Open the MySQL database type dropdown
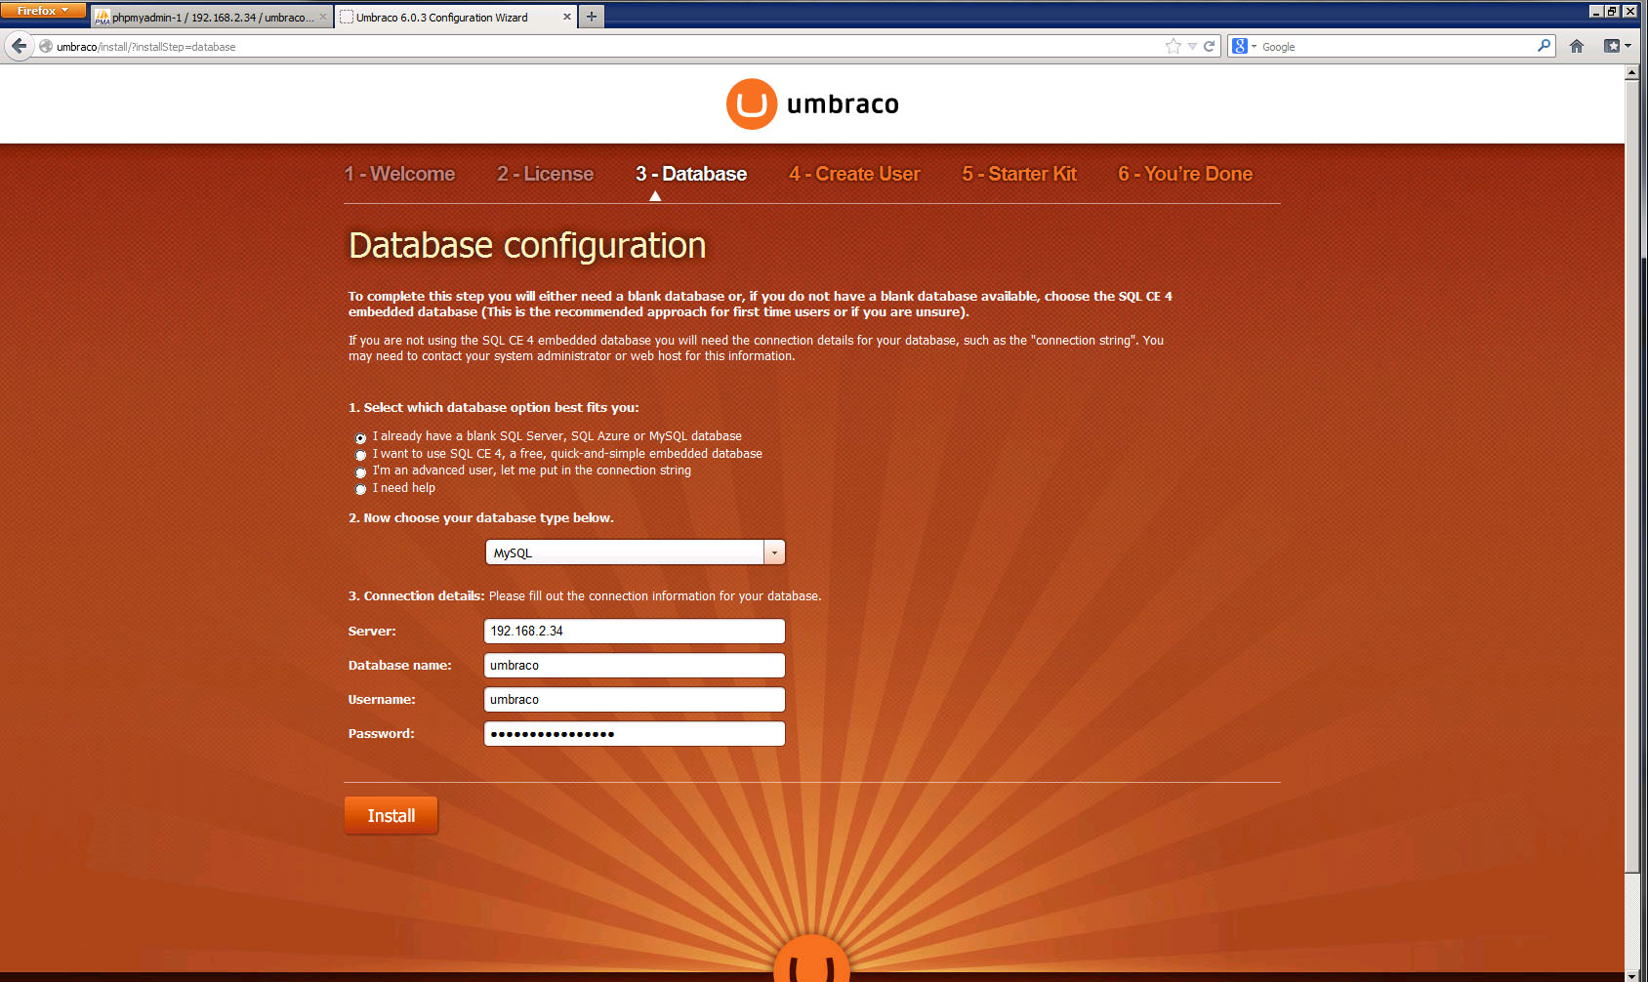The image size is (1648, 982). click(635, 552)
